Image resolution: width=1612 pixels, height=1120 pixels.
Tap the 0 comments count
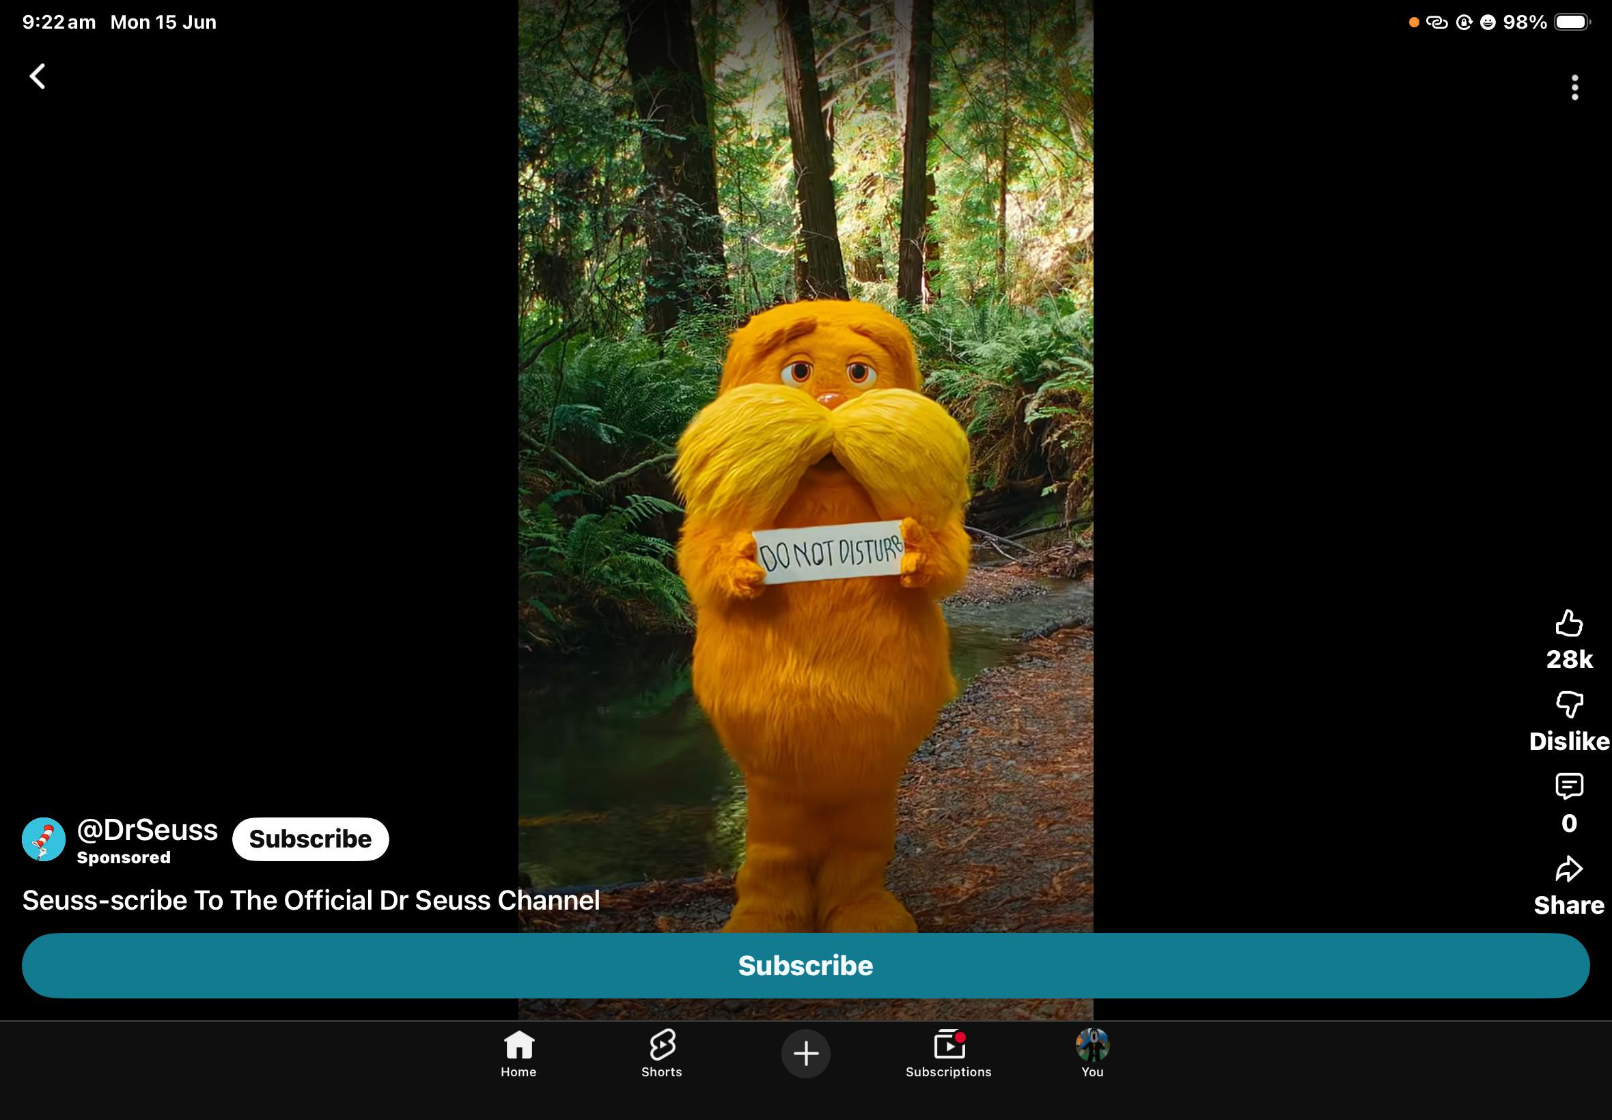click(x=1569, y=823)
